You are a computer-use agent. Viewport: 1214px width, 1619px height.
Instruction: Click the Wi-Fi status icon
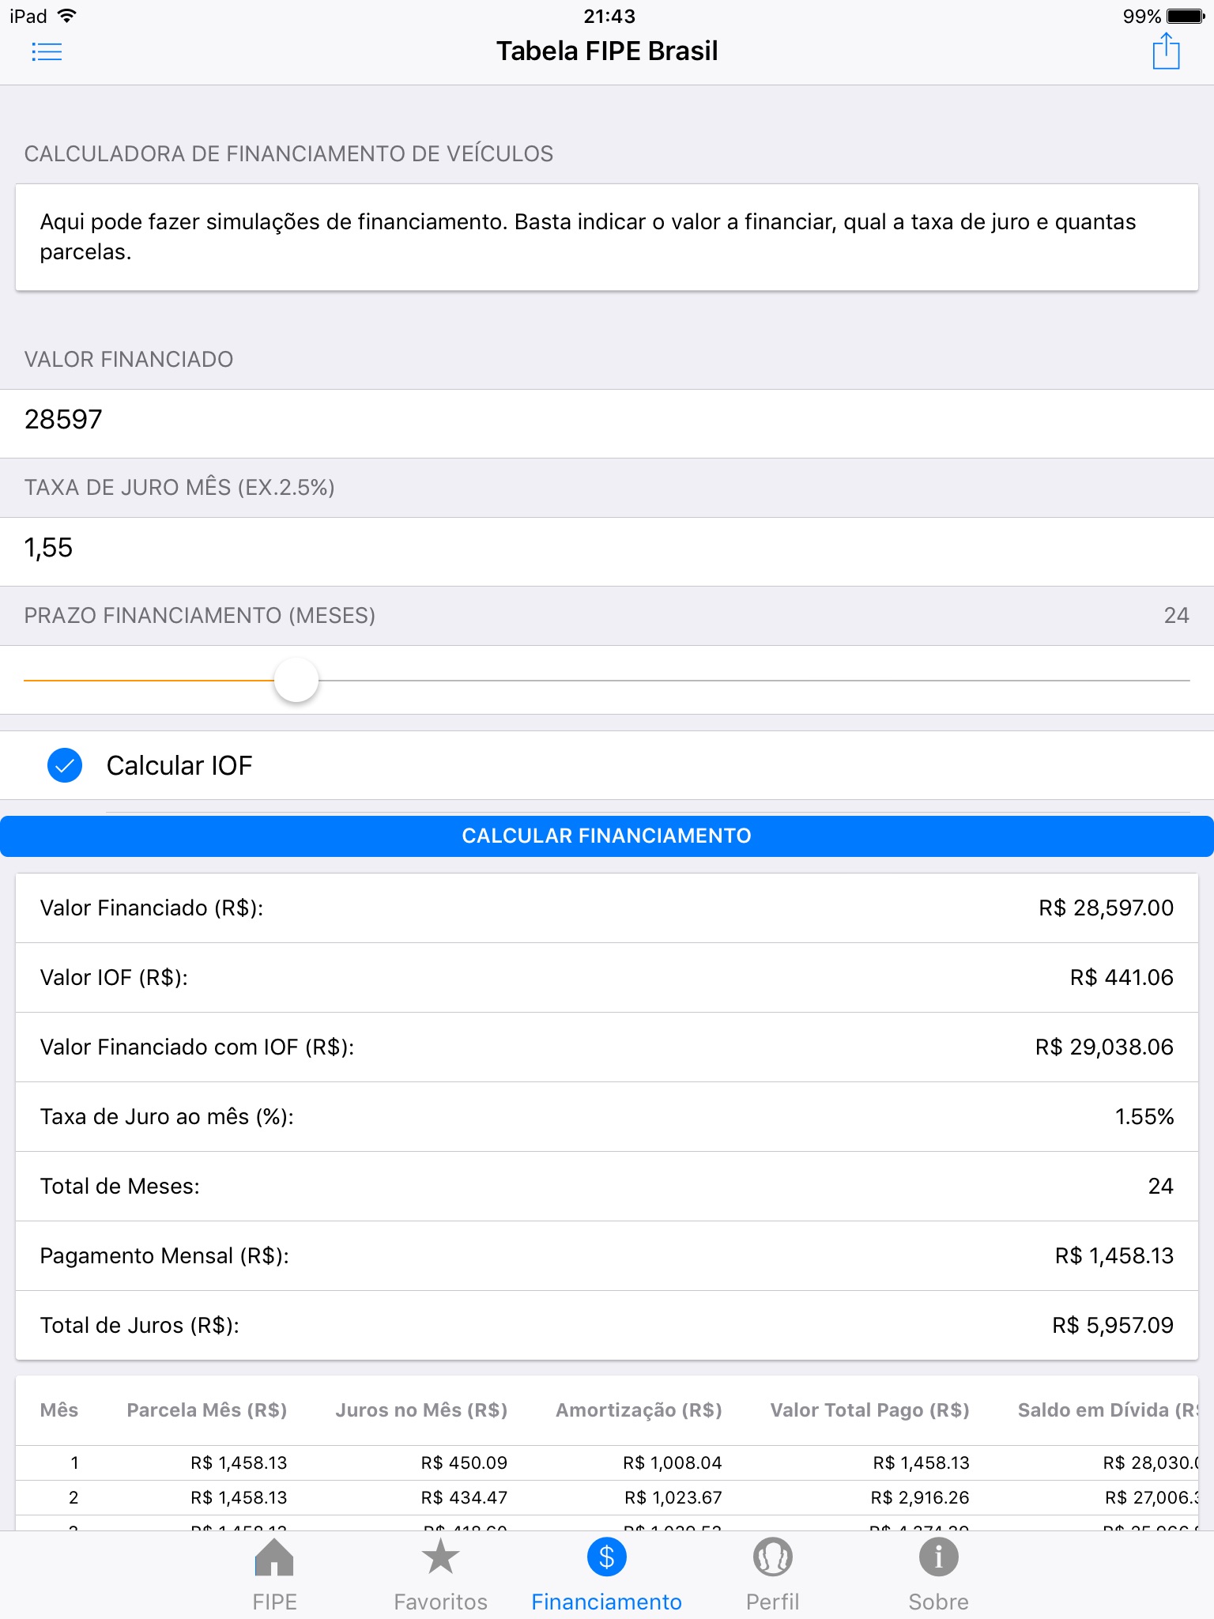click(x=68, y=16)
